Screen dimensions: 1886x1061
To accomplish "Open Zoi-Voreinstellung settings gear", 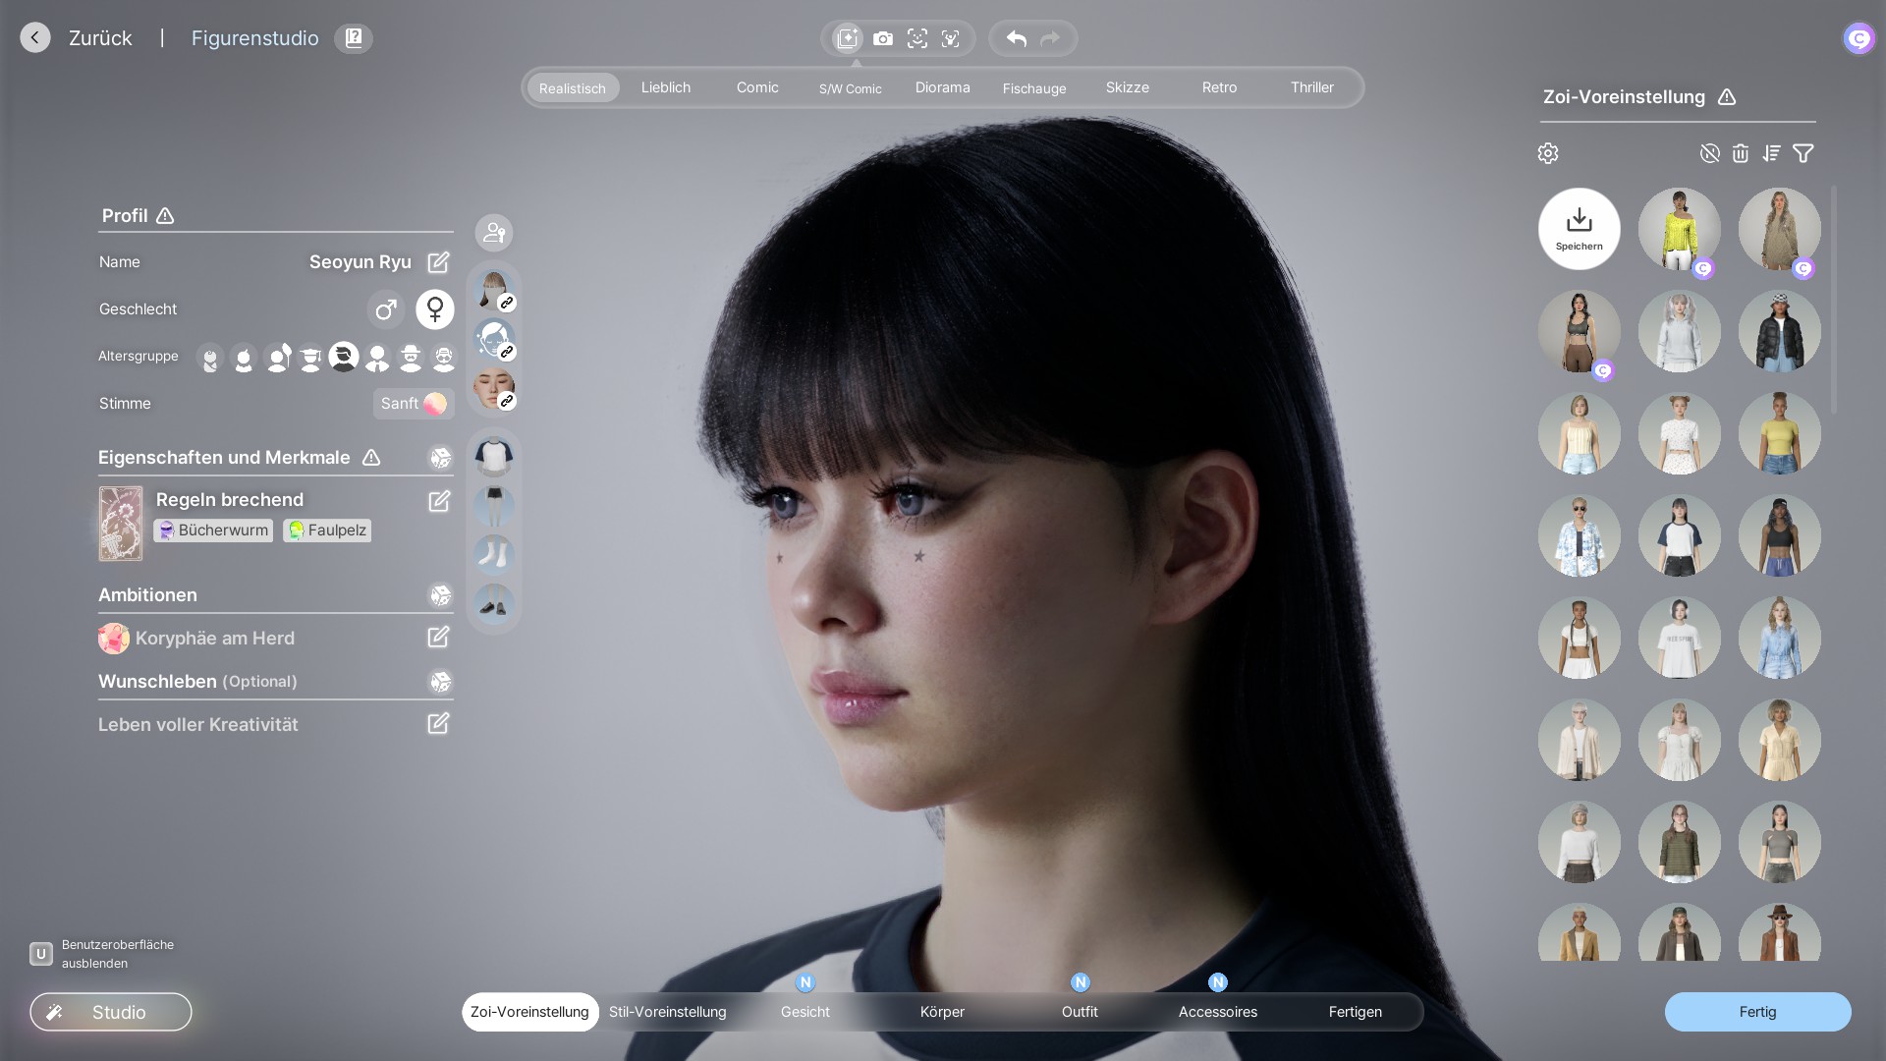I will [x=1548, y=153].
